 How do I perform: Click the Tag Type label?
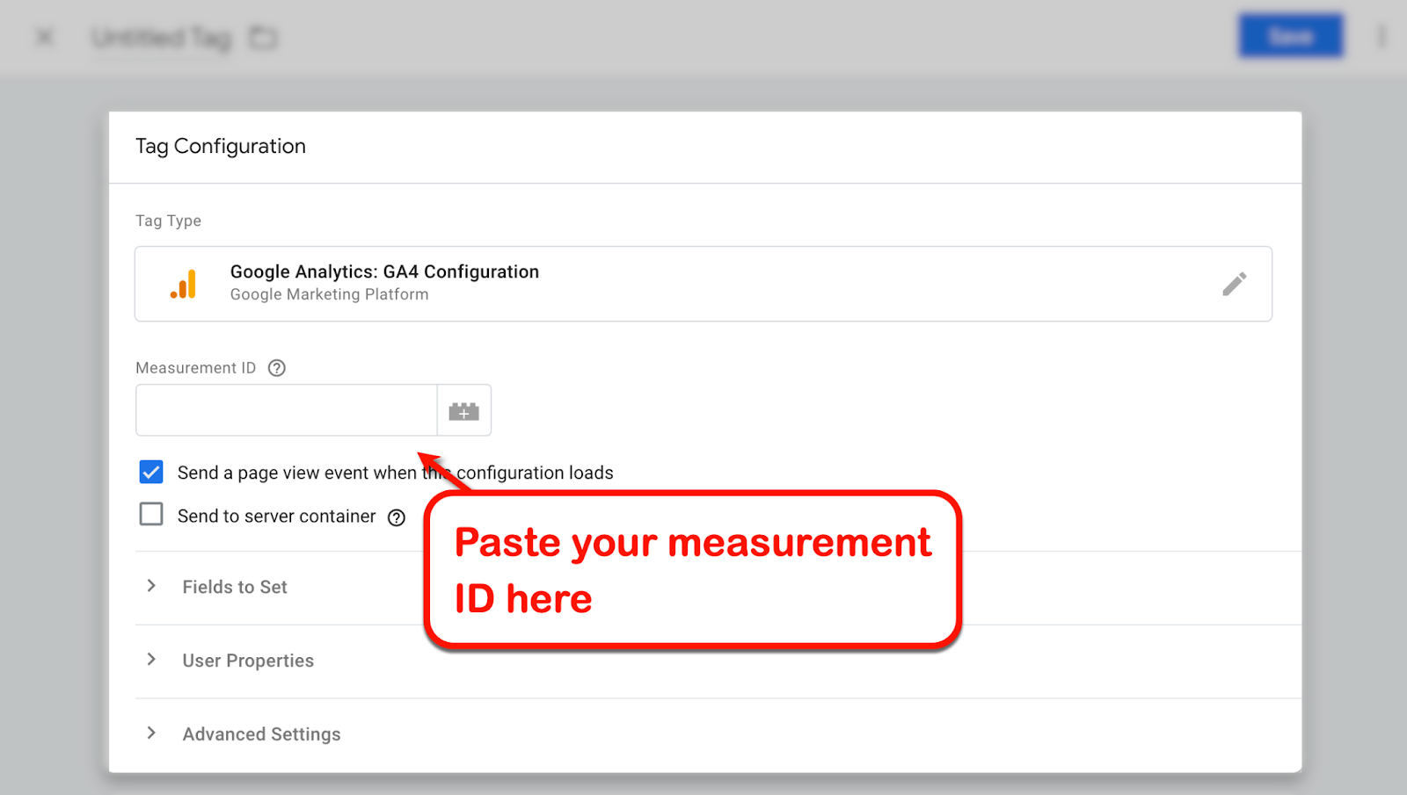[x=169, y=220]
